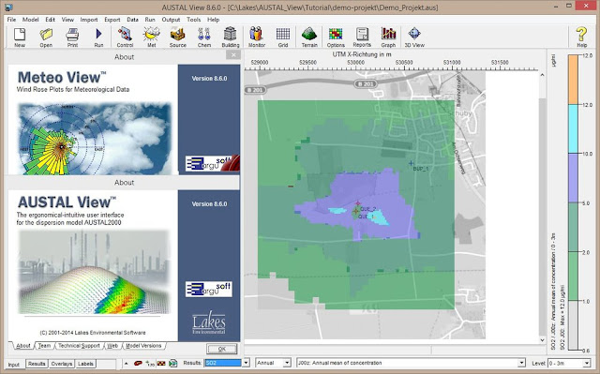Toggle the Results panel button
Image resolution: width=600 pixels, height=374 pixels.
(37, 364)
